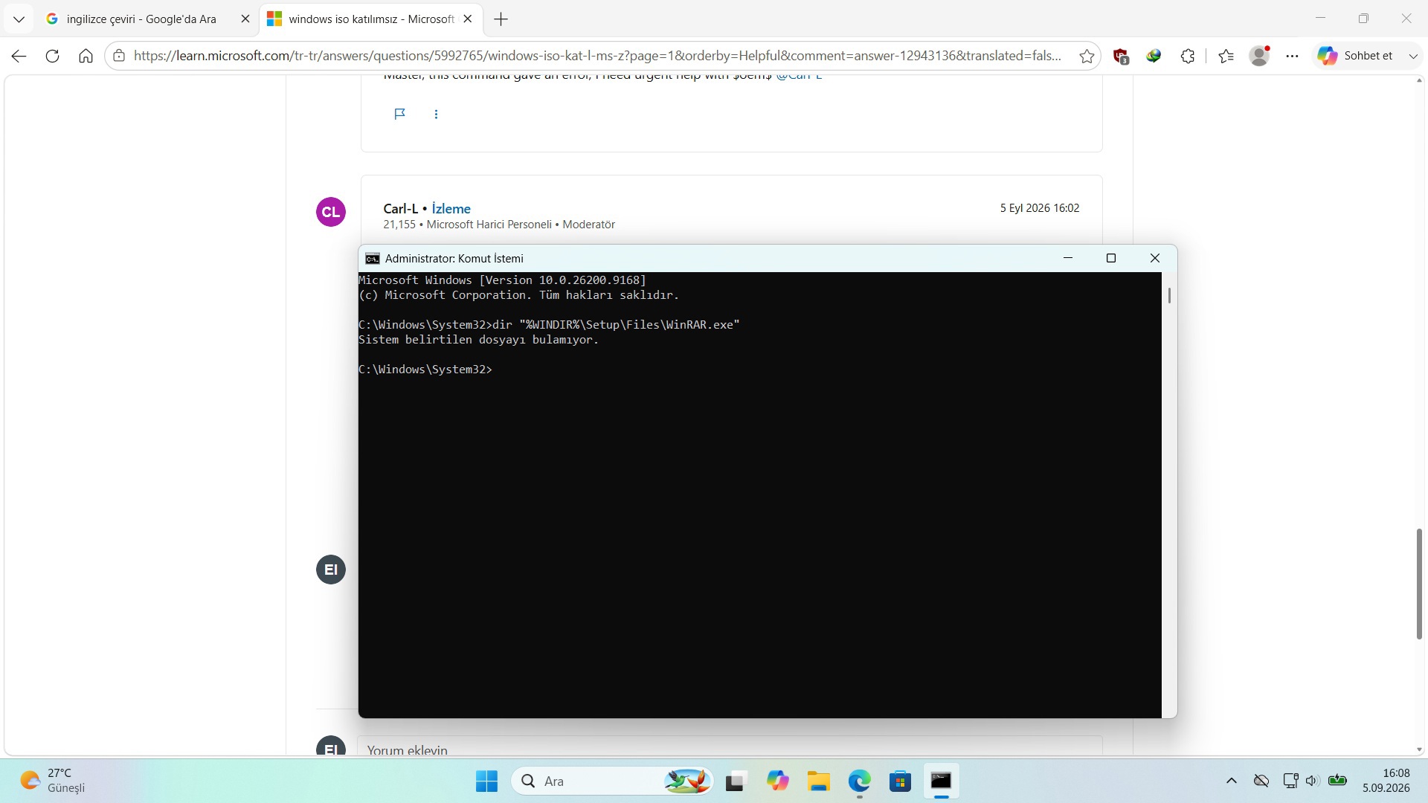This screenshot has height=803, width=1428.
Task: Expand the Sohbet et Copilot dropdown arrow
Action: click(x=1413, y=56)
